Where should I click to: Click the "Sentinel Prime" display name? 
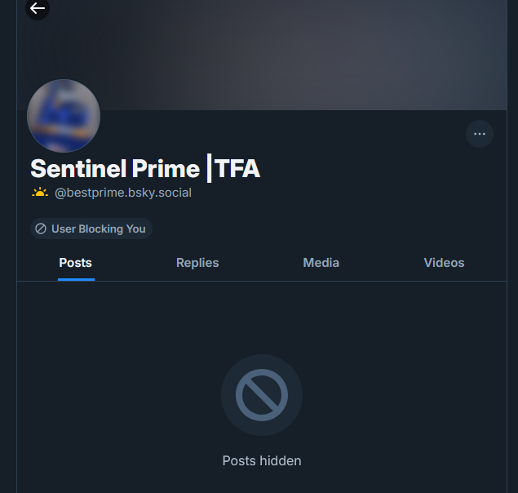coord(114,169)
